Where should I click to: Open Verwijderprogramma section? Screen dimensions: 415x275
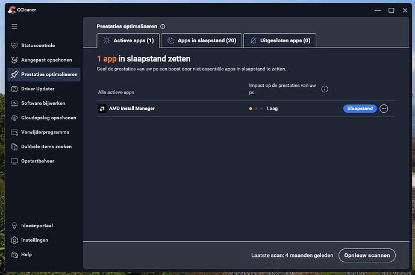[44, 132]
